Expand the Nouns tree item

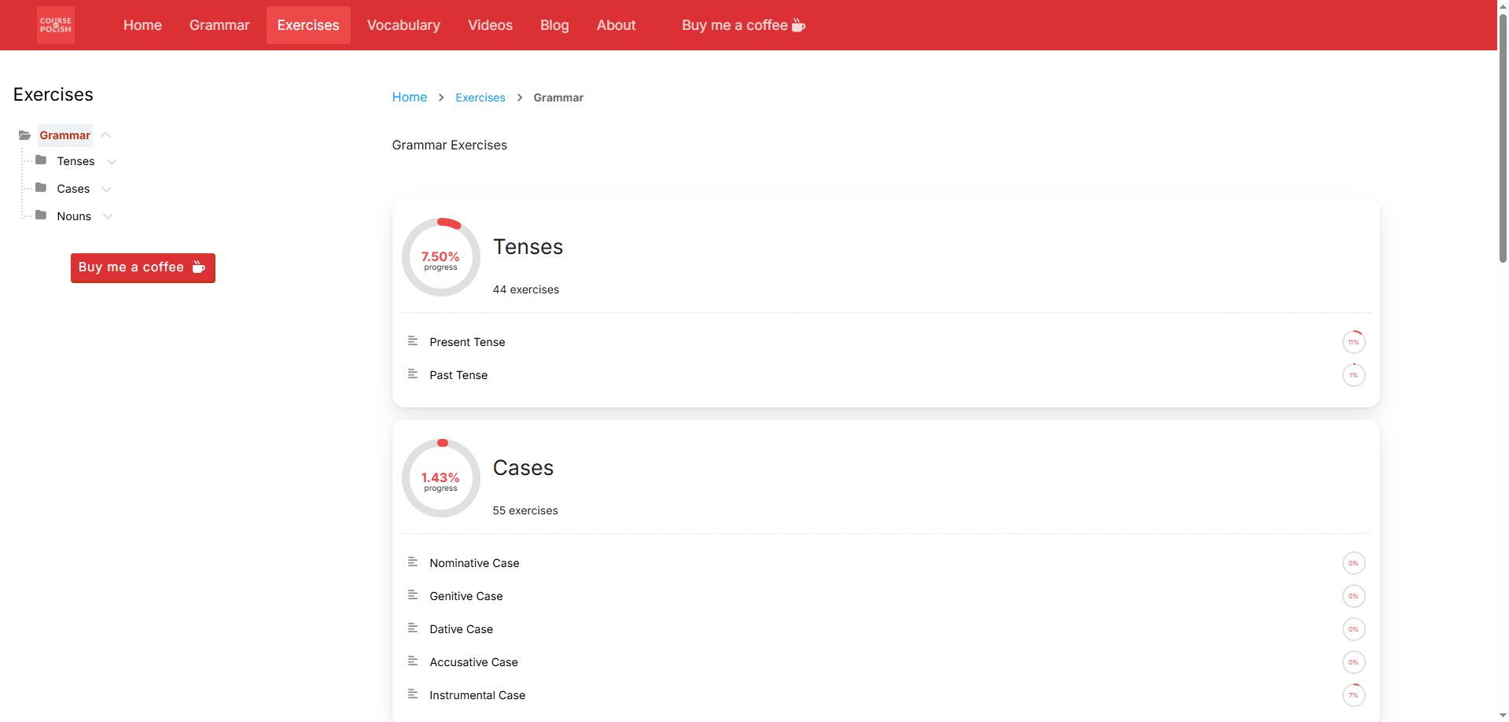108,216
